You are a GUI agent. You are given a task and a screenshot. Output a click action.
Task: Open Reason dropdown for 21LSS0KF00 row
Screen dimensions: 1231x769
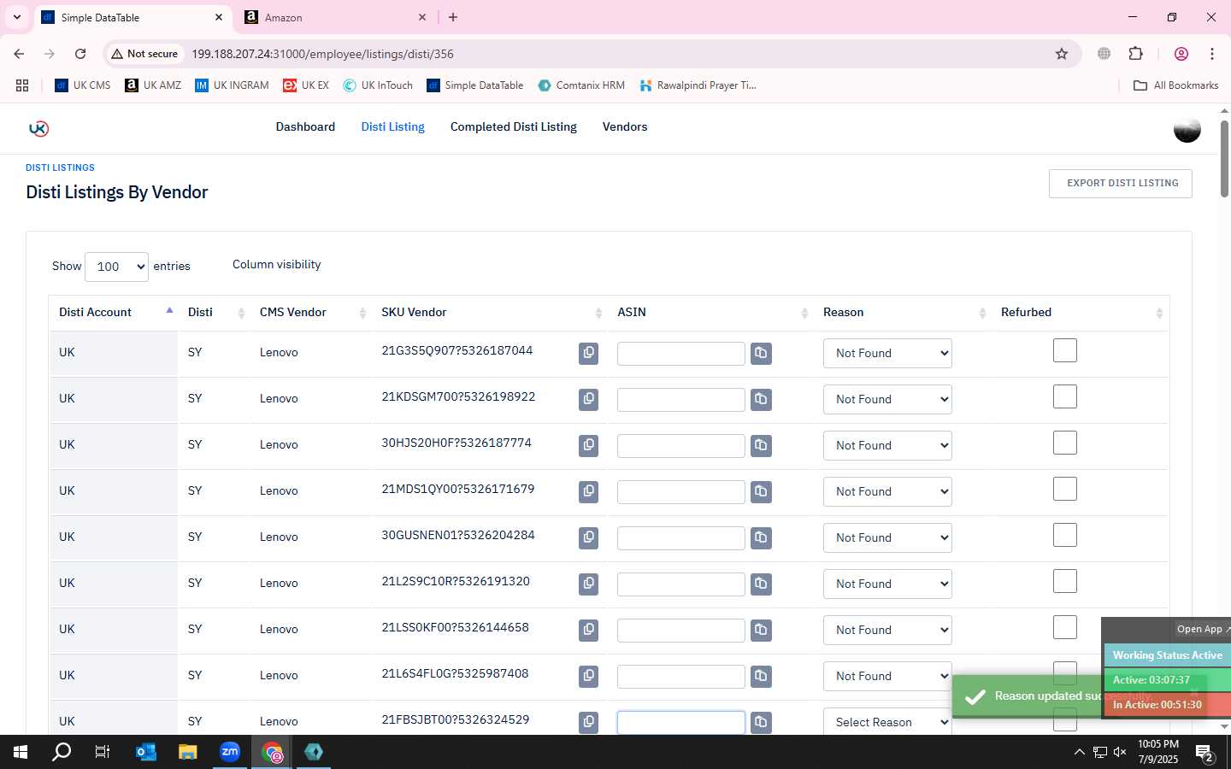887,630
